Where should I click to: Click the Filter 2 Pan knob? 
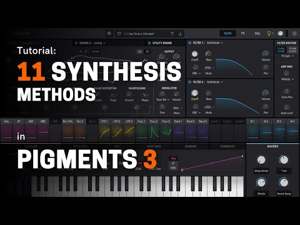click(x=266, y=107)
